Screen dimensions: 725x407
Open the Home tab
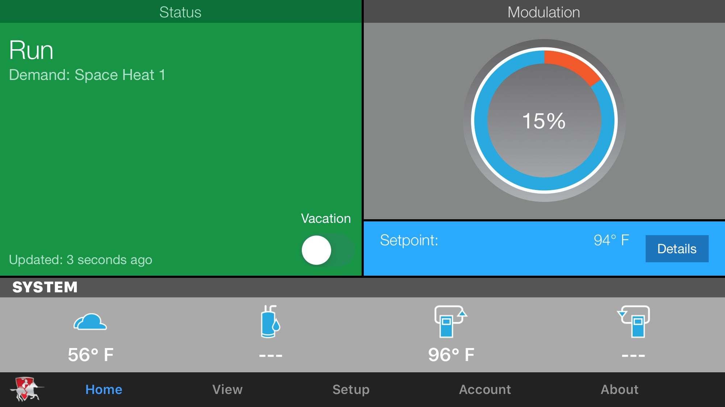(x=104, y=390)
